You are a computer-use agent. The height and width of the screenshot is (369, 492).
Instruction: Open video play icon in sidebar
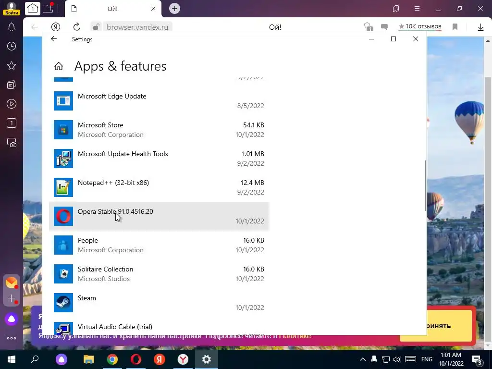click(x=12, y=104)
